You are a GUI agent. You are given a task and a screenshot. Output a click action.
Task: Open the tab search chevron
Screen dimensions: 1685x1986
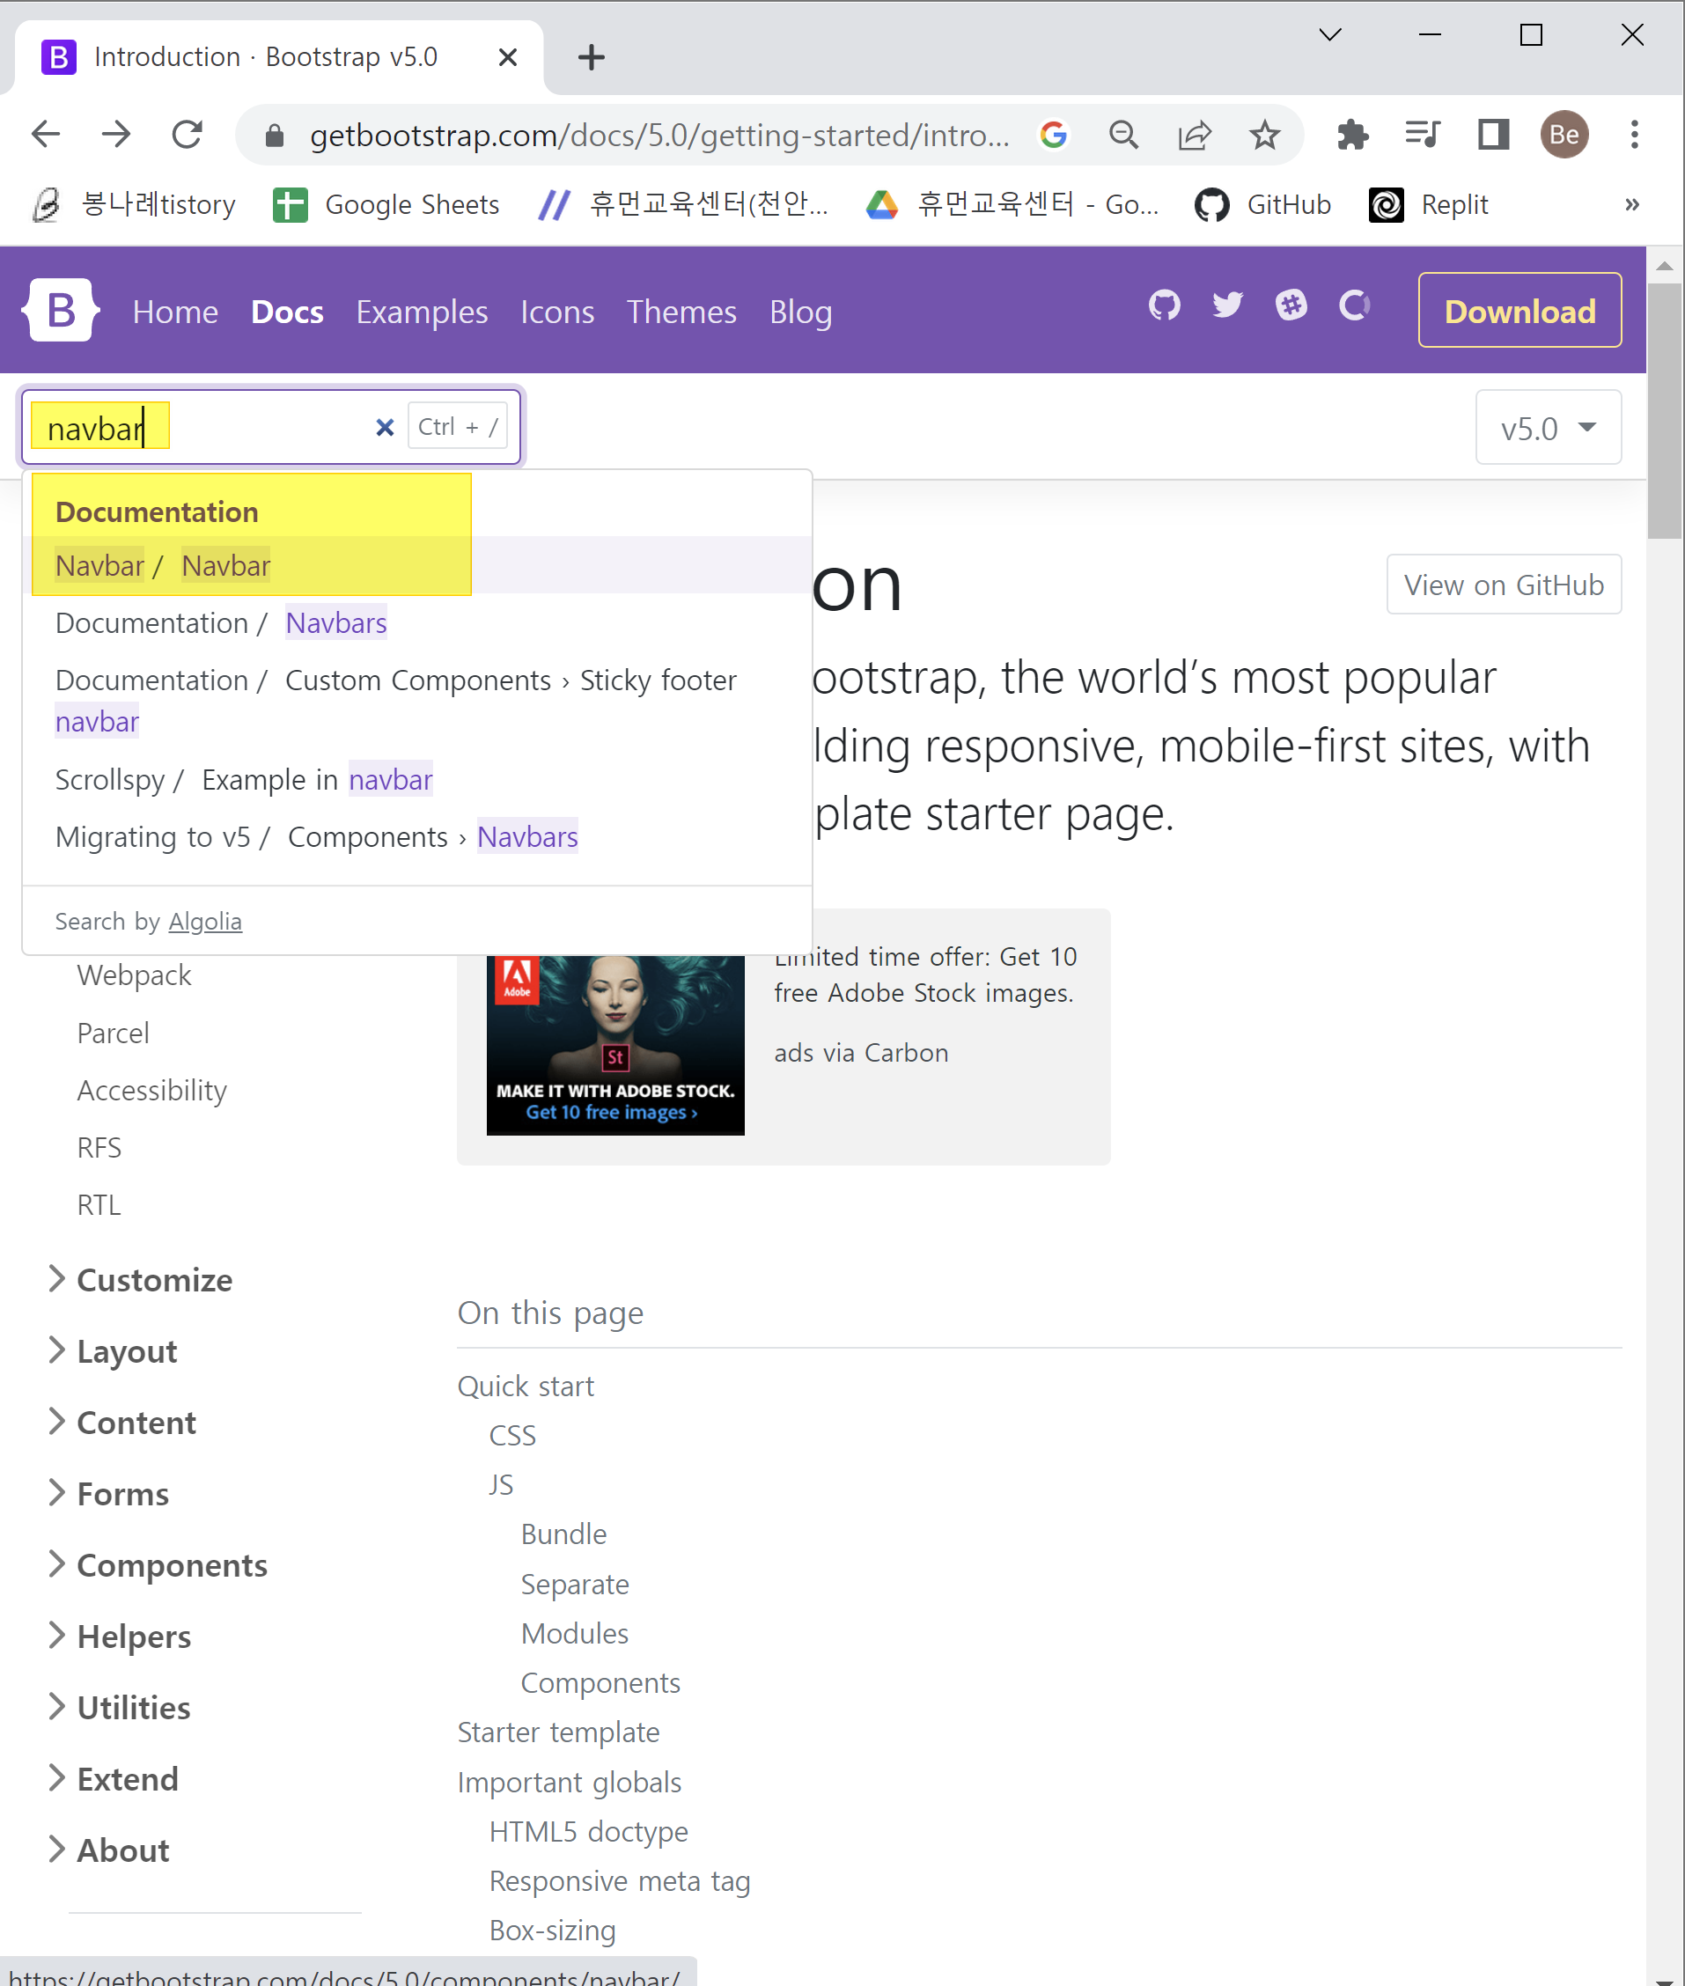coord(1329,35)
